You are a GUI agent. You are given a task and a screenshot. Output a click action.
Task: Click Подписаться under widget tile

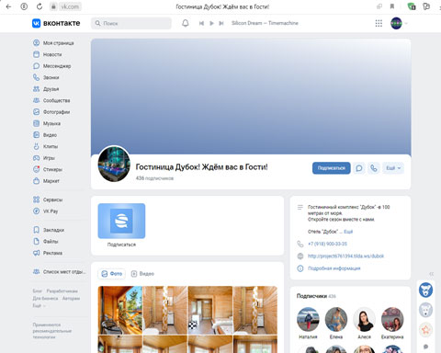click(x=121, y=245)
